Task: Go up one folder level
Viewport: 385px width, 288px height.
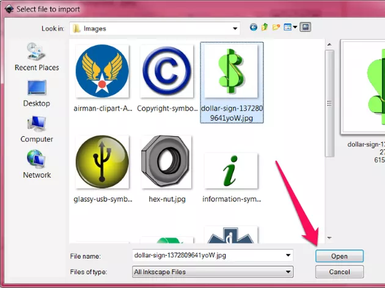Action: click(265, 27)
